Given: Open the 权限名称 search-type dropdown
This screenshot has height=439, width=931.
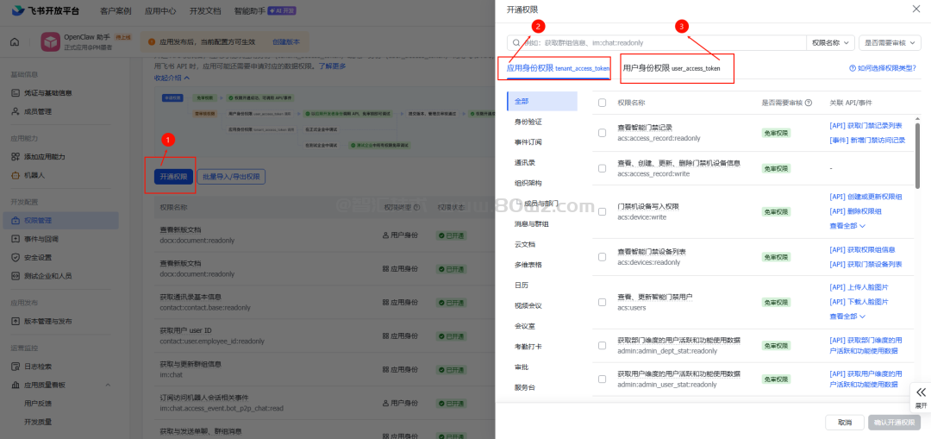Looking at the screenshot, I should coord(830,42).
